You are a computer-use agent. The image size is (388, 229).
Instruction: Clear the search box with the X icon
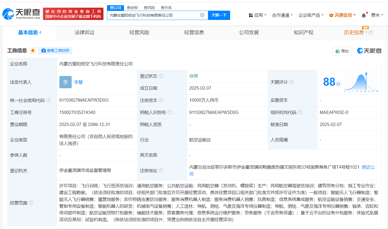(202, 15)
